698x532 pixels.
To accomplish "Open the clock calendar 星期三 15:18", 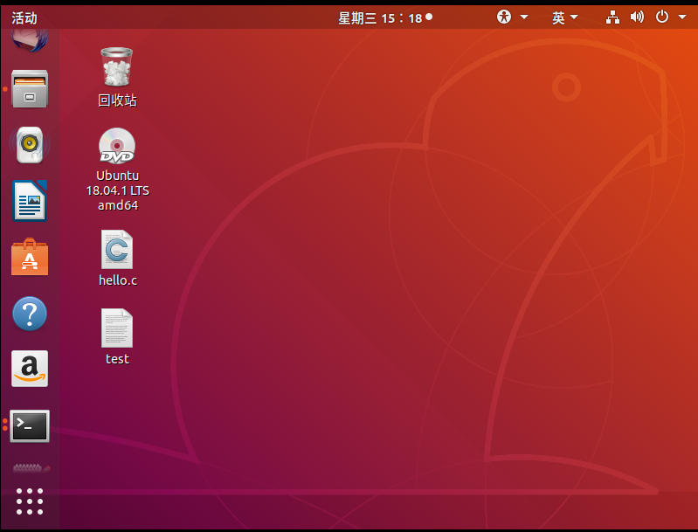I will click(384, 18).
